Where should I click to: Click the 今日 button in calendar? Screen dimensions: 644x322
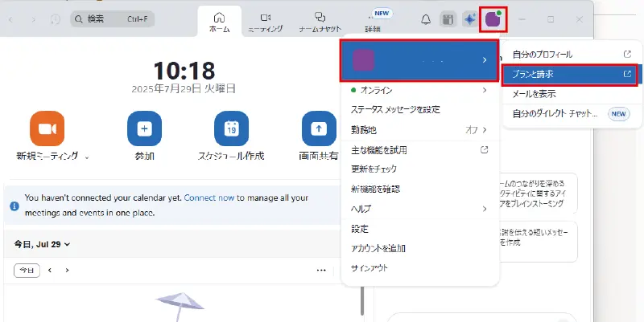click(x=27, y=271)
